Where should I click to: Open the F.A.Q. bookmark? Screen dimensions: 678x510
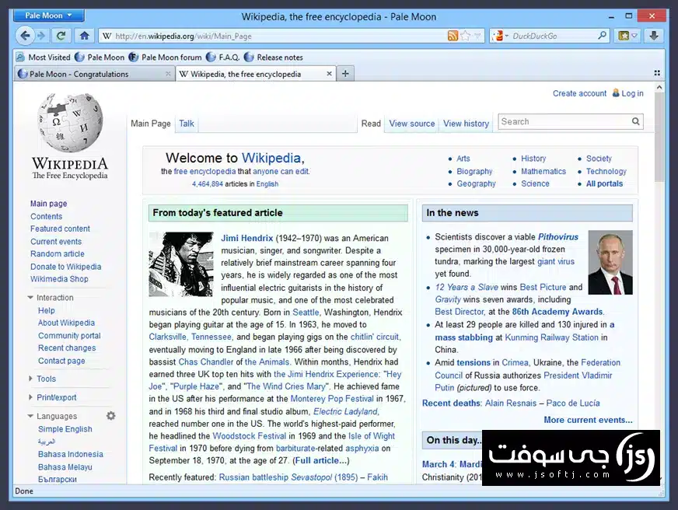coord(222,57)
